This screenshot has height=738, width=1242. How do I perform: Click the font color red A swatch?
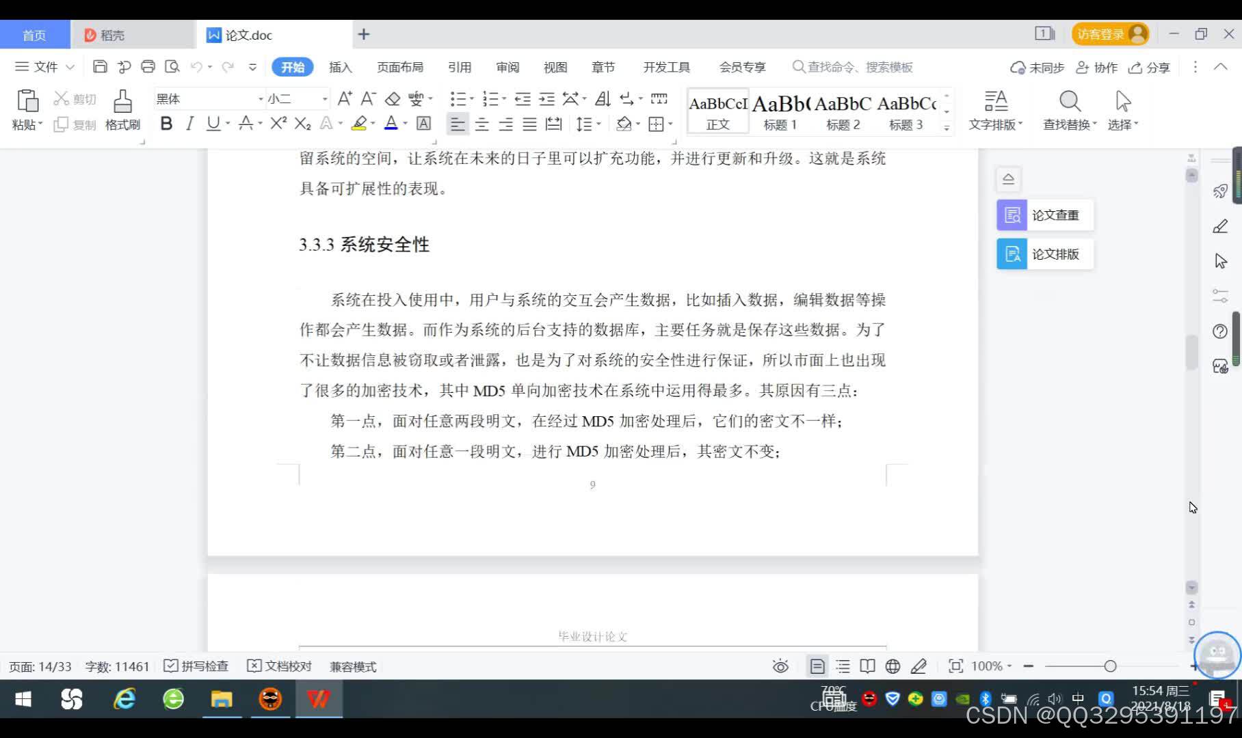click(x=391, y=124)
